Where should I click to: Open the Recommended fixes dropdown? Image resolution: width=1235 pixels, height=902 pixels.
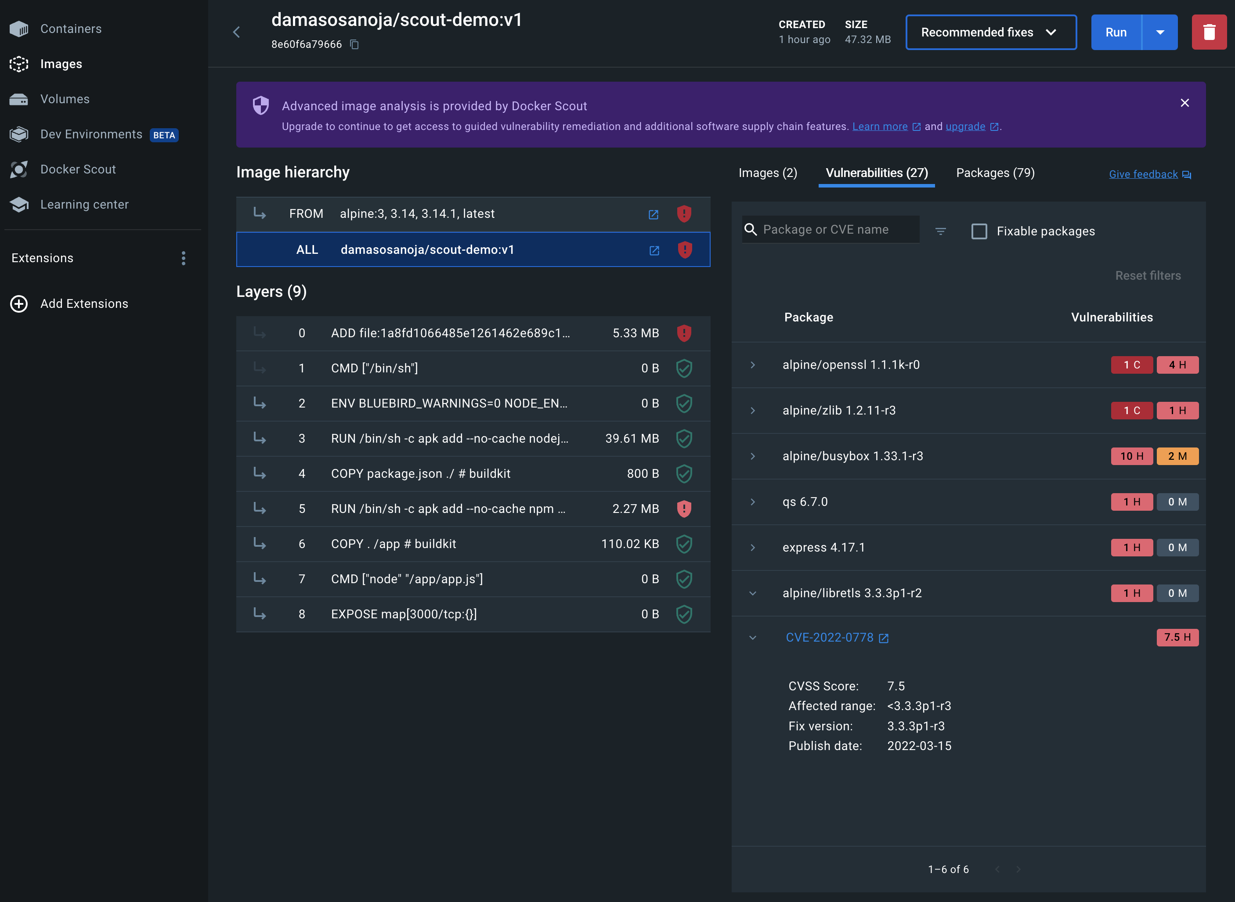tap(990, 32)
